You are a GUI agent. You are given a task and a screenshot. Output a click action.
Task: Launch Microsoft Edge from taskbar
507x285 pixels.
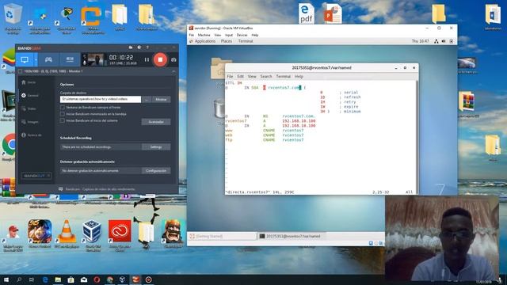coord(45,279)
